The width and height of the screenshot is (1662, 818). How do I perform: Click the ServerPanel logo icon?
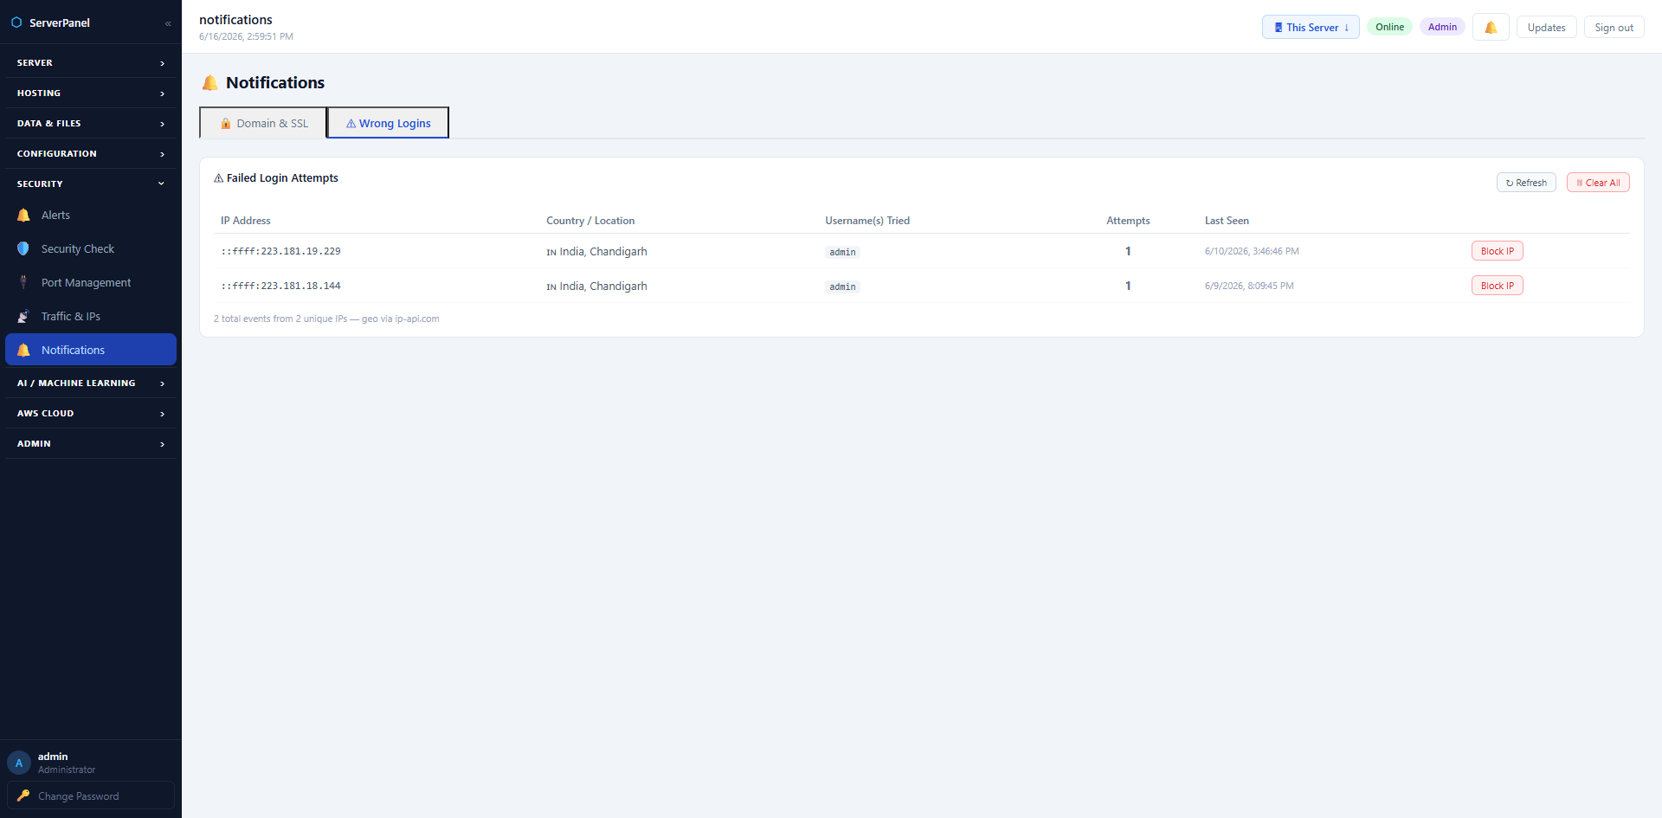[x=16, y=23]
